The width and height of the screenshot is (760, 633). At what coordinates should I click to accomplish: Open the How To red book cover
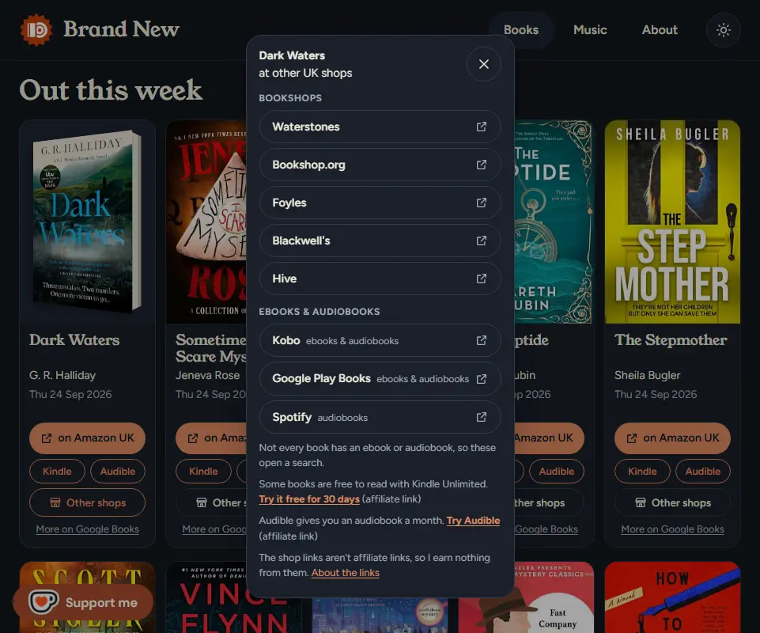click(672, 597)
